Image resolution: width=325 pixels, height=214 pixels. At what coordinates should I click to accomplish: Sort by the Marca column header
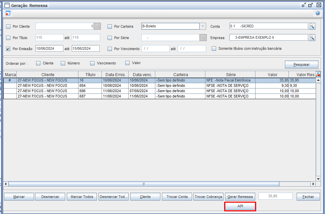click(10, 74)
